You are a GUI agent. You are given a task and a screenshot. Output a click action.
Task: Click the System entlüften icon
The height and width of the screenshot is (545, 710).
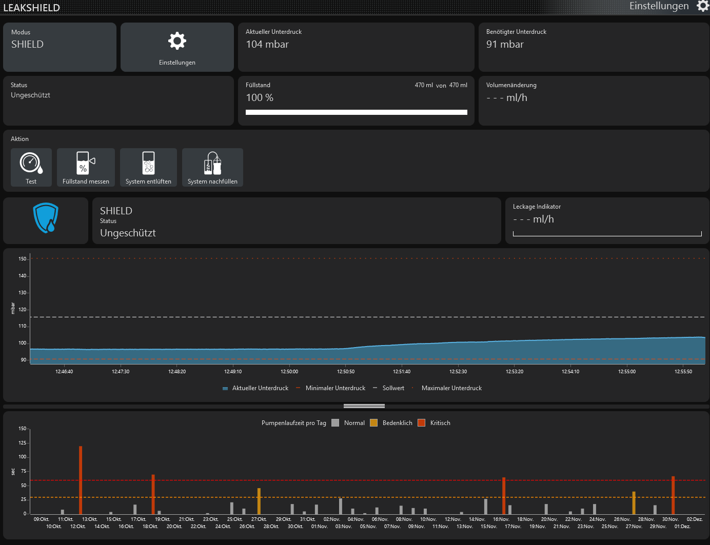click(148, 163)
